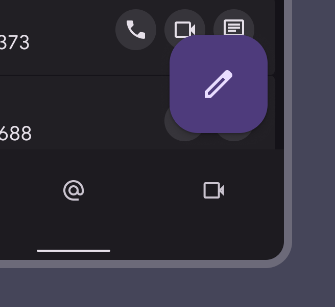Tap the purple edit pencil button
This screenshot has height=307, width=335.
coord(219,84)
